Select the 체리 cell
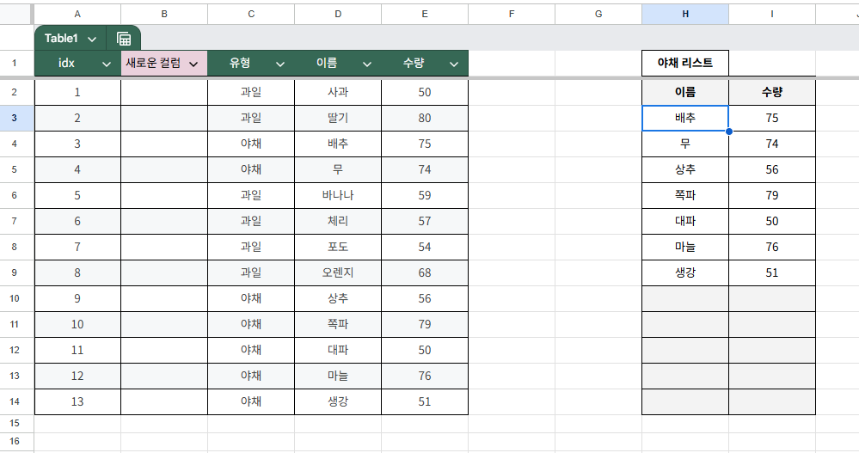Viewport: 859px width, 453px height. click(x=338, y=221)
